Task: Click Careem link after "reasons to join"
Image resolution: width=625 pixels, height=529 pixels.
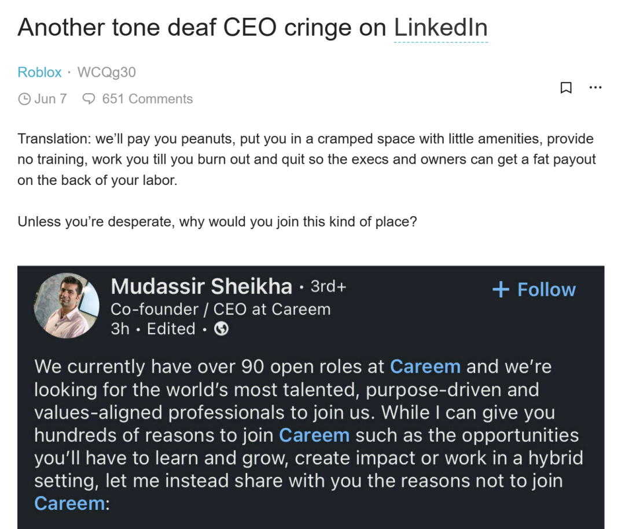Action: 314,435
